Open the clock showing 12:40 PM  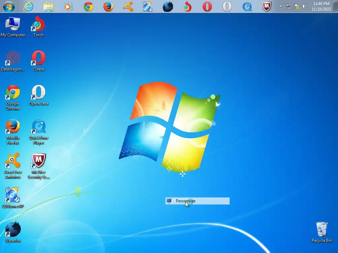[321, 6]
